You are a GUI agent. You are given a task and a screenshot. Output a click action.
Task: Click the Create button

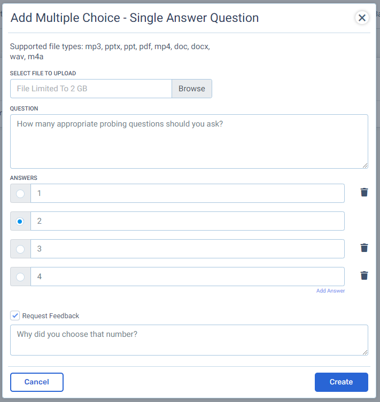[x=342, y=382]
